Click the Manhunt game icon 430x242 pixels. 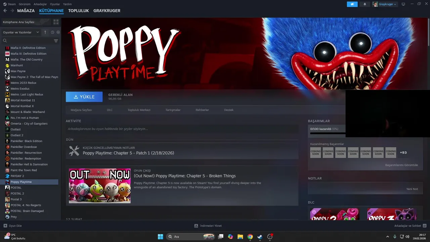[7, 65]
